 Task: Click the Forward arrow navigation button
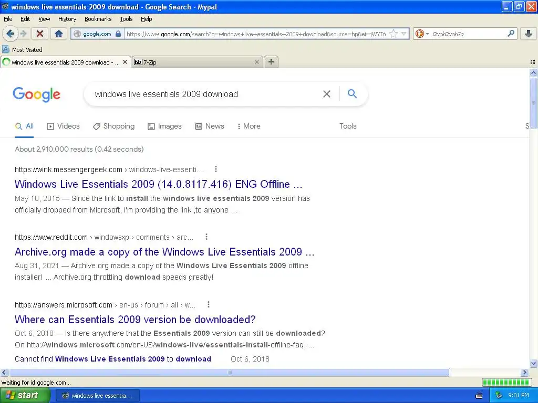click(x=23, y=34)
